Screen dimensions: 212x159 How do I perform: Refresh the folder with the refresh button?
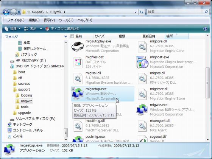click(x=142, y=12)
